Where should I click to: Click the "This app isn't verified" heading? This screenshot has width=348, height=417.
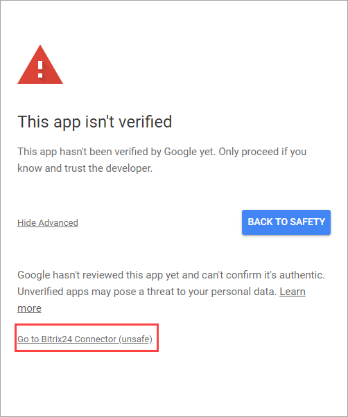click(95, 122)
